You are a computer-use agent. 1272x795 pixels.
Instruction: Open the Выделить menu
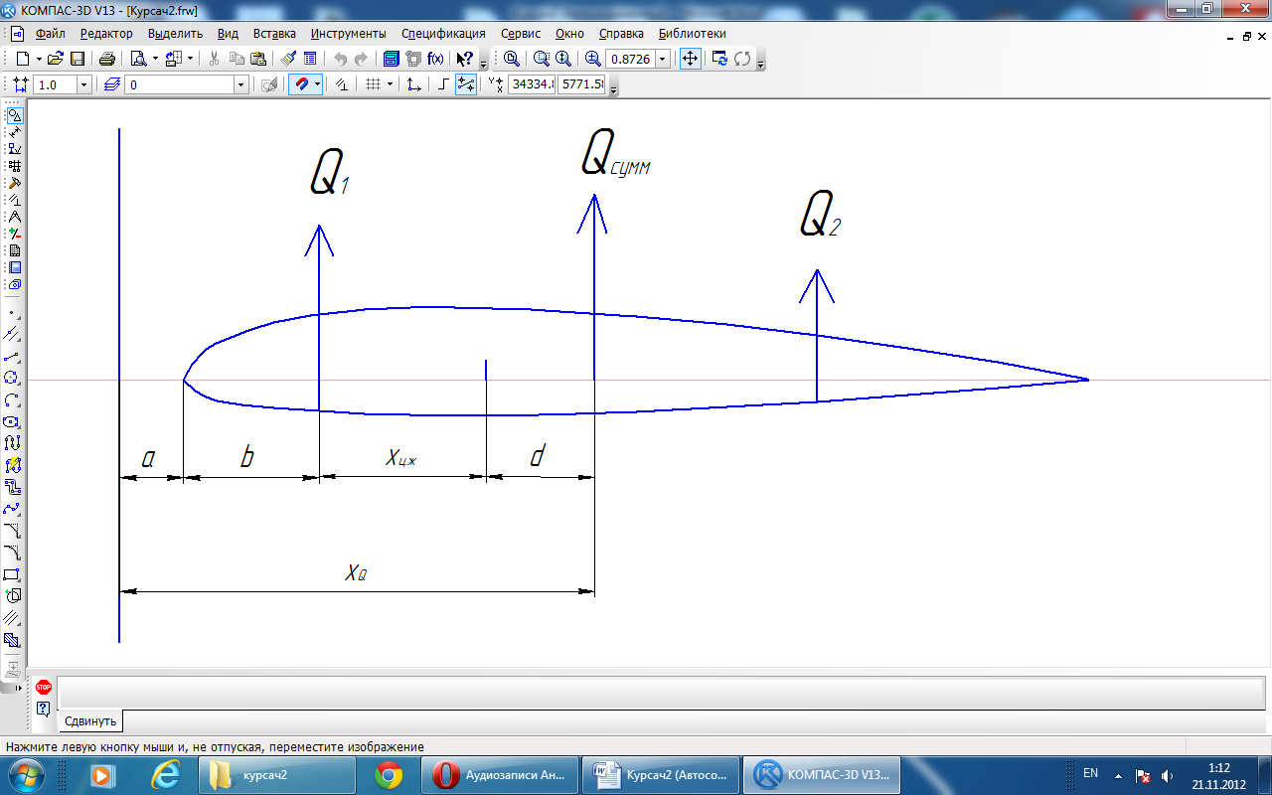[175, 33]
